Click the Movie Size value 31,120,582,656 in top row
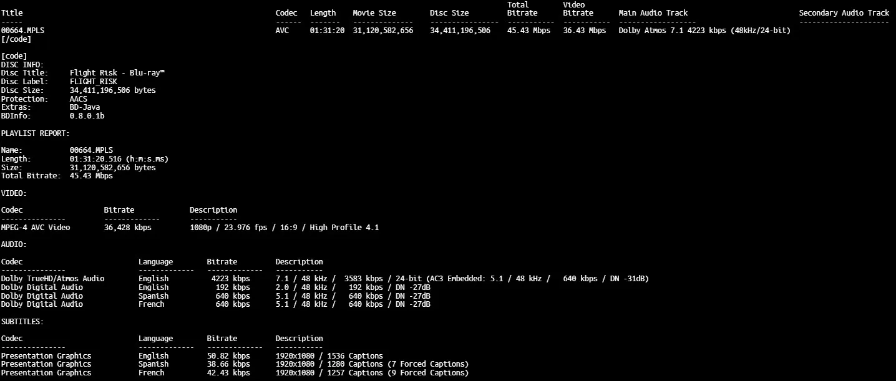Image resolution: width=896 pixels, height=381 pixels. 382,31
